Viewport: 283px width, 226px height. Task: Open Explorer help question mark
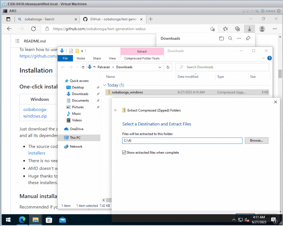tap(269, 58)
